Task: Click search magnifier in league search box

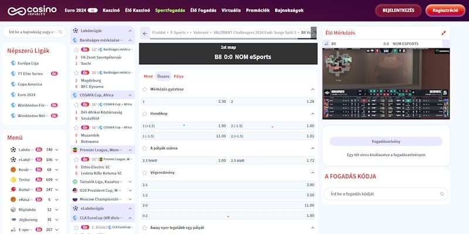Action: tap(60, 32)
